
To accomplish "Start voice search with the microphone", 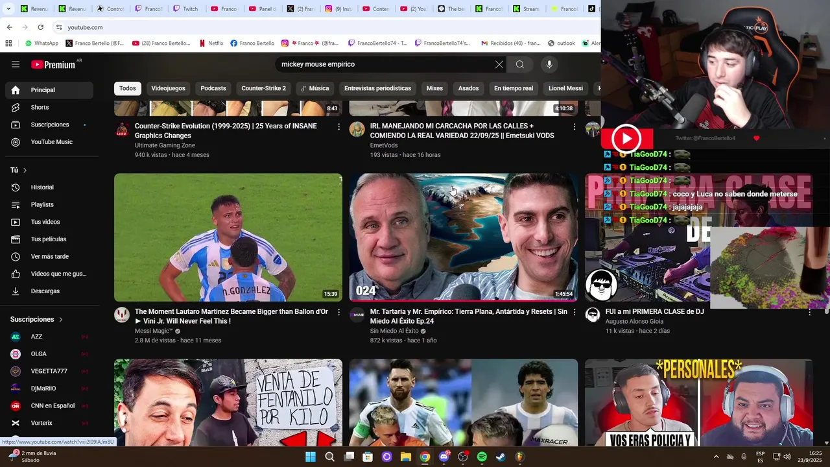I will pos(549,64).
